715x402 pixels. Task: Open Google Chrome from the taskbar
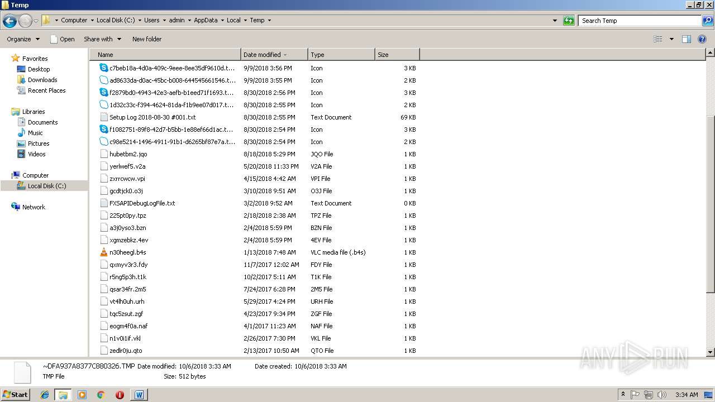tap(101, 394)
